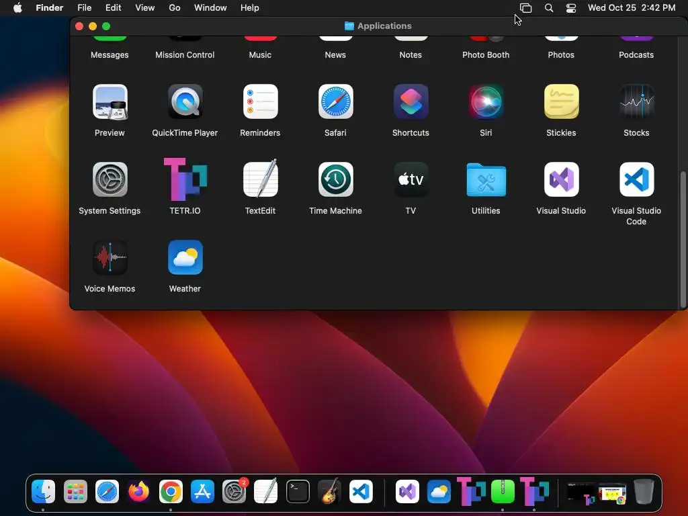Click minimized Chrome window thumbnail in Dock

[613, 492]
